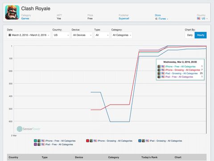
Task: Open the Supercell publisher link
Action: [x=124, y=18]
